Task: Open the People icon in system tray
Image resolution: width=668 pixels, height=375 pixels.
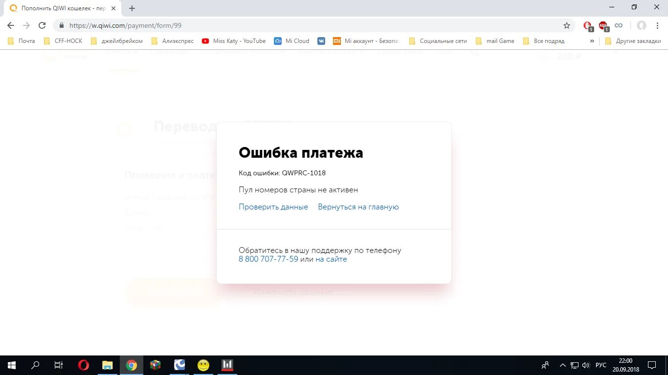Action: pyautogui.click(x=546, y=365)
